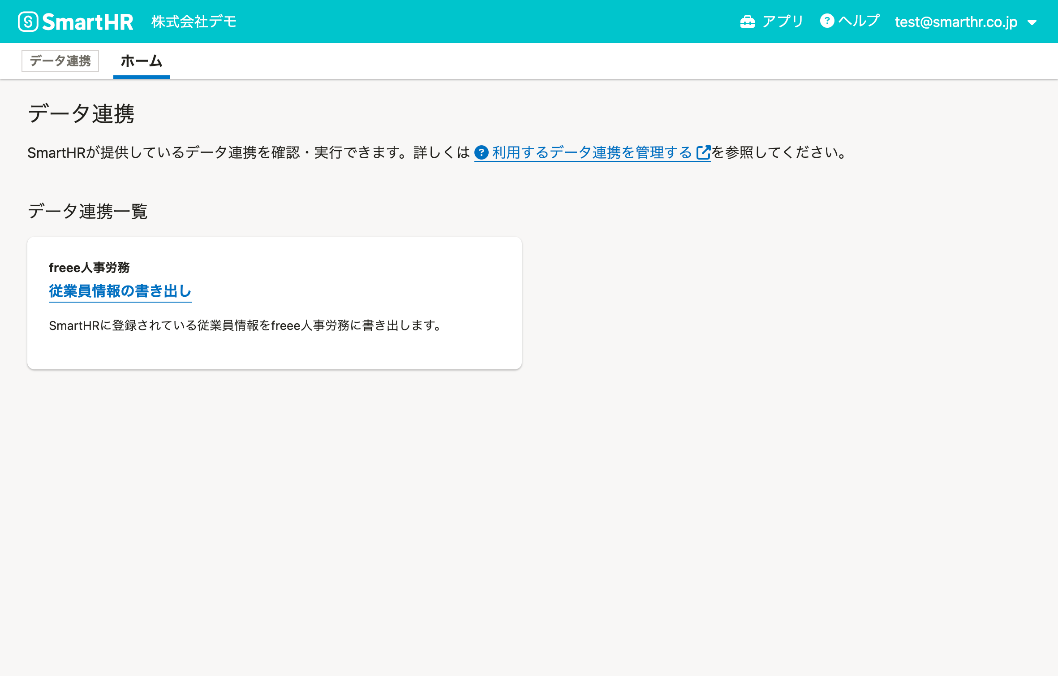Expand the test@smarthr.co.jp account dropdown arrow
Image resolution: width=1058 pixels, height=676 pixels.
(1032, 22)
